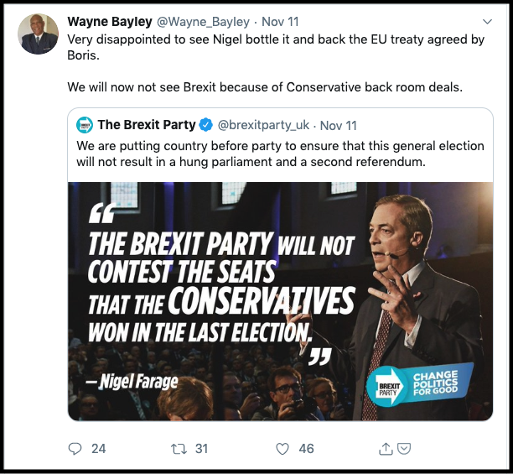The height and width of the screenshot is (474, 513).
Task: Open Wayne Bayley display name link
Action: coord(111,21)
